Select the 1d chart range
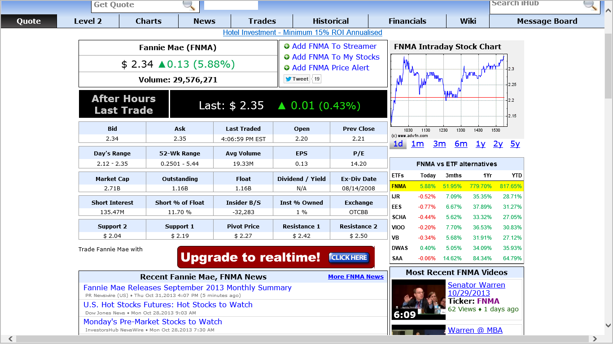Screen dimensions: 613x344 click(x=398, y=144)
